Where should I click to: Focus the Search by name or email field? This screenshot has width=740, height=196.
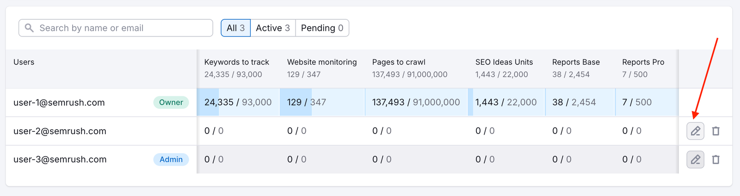coord(120,28)
